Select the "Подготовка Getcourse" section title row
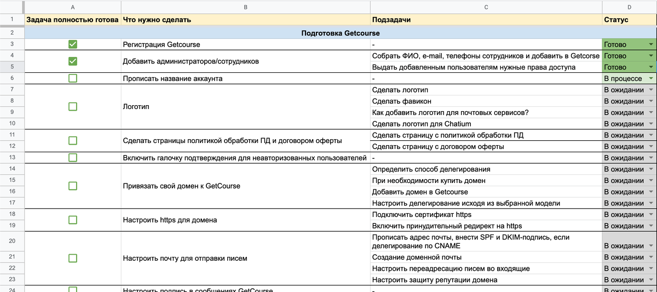 [341, 33]
